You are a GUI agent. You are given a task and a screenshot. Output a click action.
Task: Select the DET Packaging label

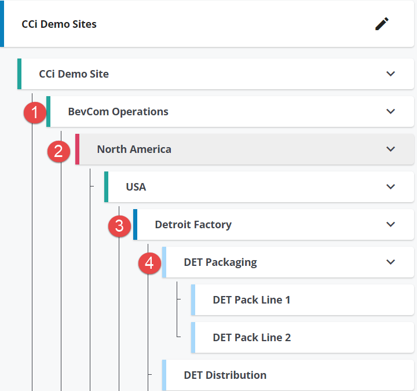coord(220,262)
